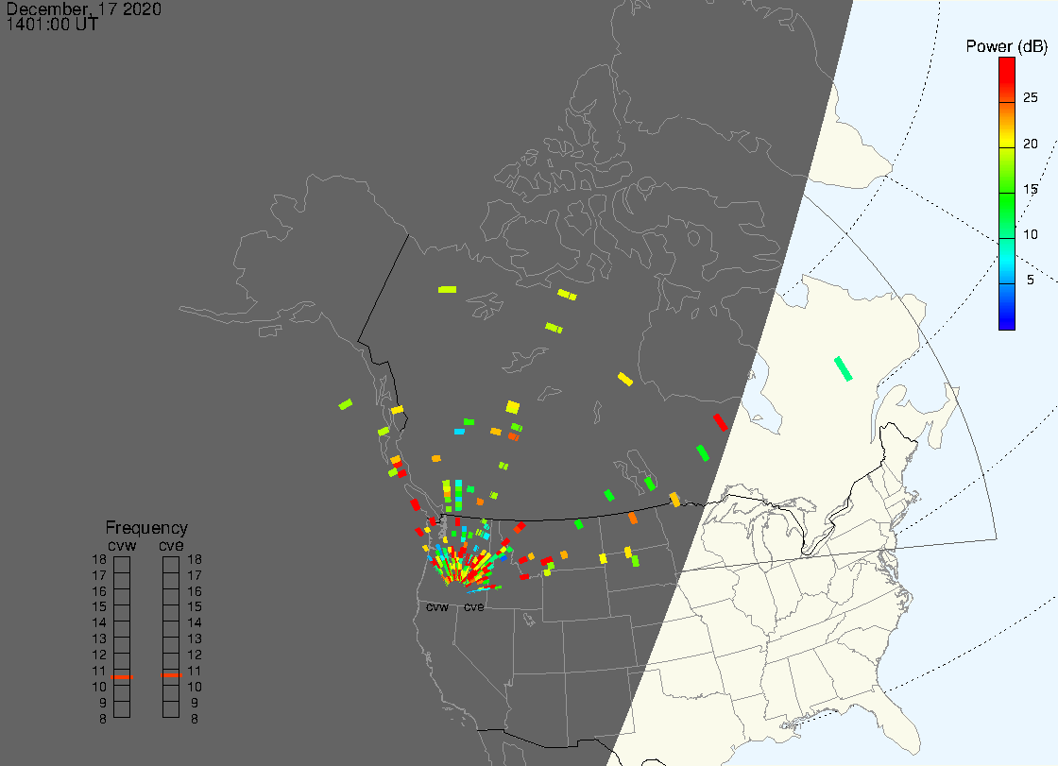The height and width of the screenshot is (766, 1058).
Task: Click the 1401:00 UT timestamp
Action: pyautogui.click(x=52, y=25)
